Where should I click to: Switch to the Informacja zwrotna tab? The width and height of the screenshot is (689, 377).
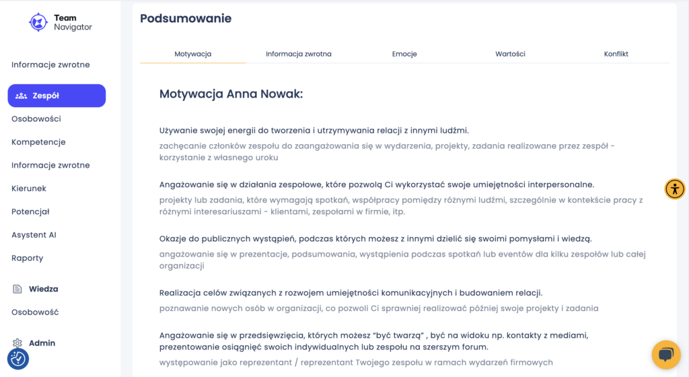pos(298,54)
